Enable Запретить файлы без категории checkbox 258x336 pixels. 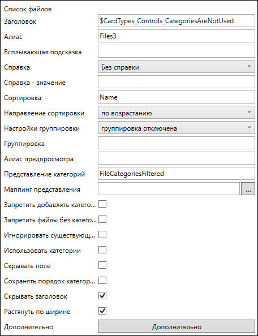(x=102, y=219)
